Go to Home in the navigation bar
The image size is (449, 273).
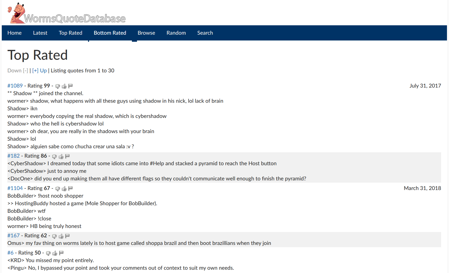(x=14, y=33)
